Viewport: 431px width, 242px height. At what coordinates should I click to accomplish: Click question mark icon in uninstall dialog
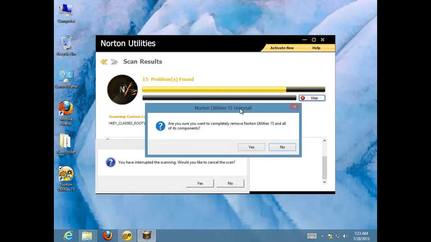click(160, 126)
